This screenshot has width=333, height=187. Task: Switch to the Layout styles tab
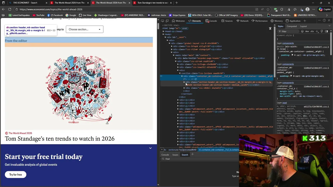[x=303, y=26]
